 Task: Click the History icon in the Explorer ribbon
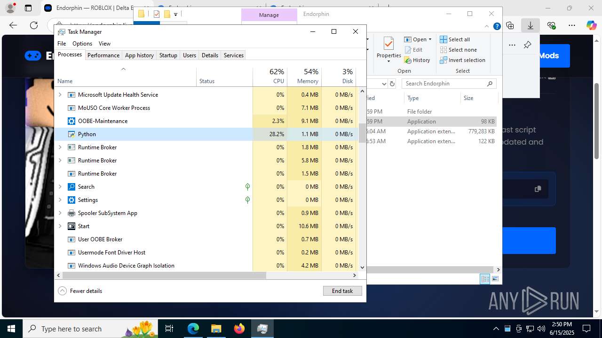408,60
